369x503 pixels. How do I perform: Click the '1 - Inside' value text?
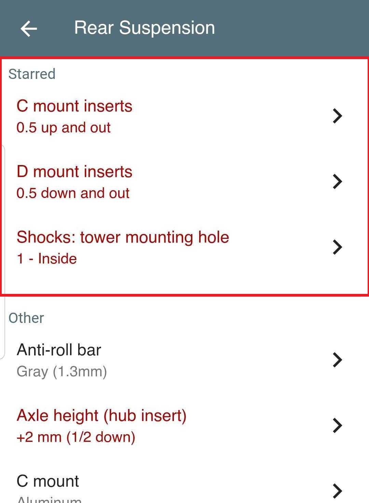(47, 259)
